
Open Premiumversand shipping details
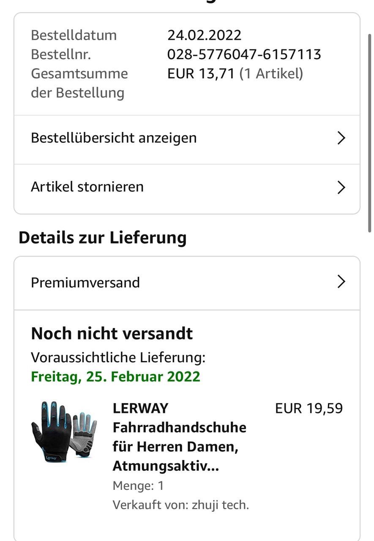(85, 282)
